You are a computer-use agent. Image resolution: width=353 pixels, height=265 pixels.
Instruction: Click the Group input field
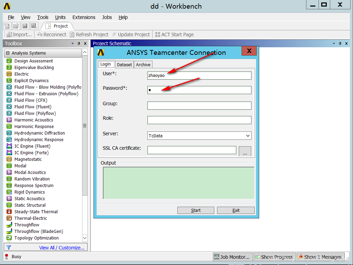[199, 106]
